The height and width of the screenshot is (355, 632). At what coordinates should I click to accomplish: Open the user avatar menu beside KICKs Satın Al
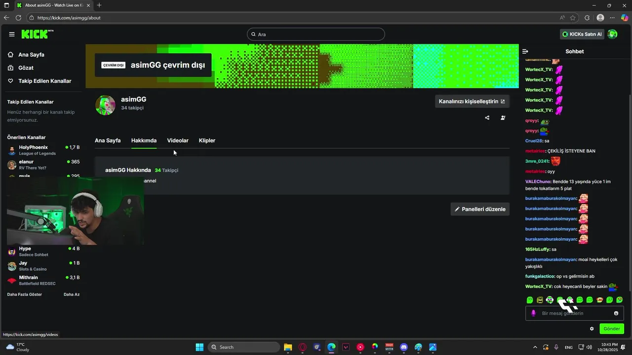coord(612,34)
